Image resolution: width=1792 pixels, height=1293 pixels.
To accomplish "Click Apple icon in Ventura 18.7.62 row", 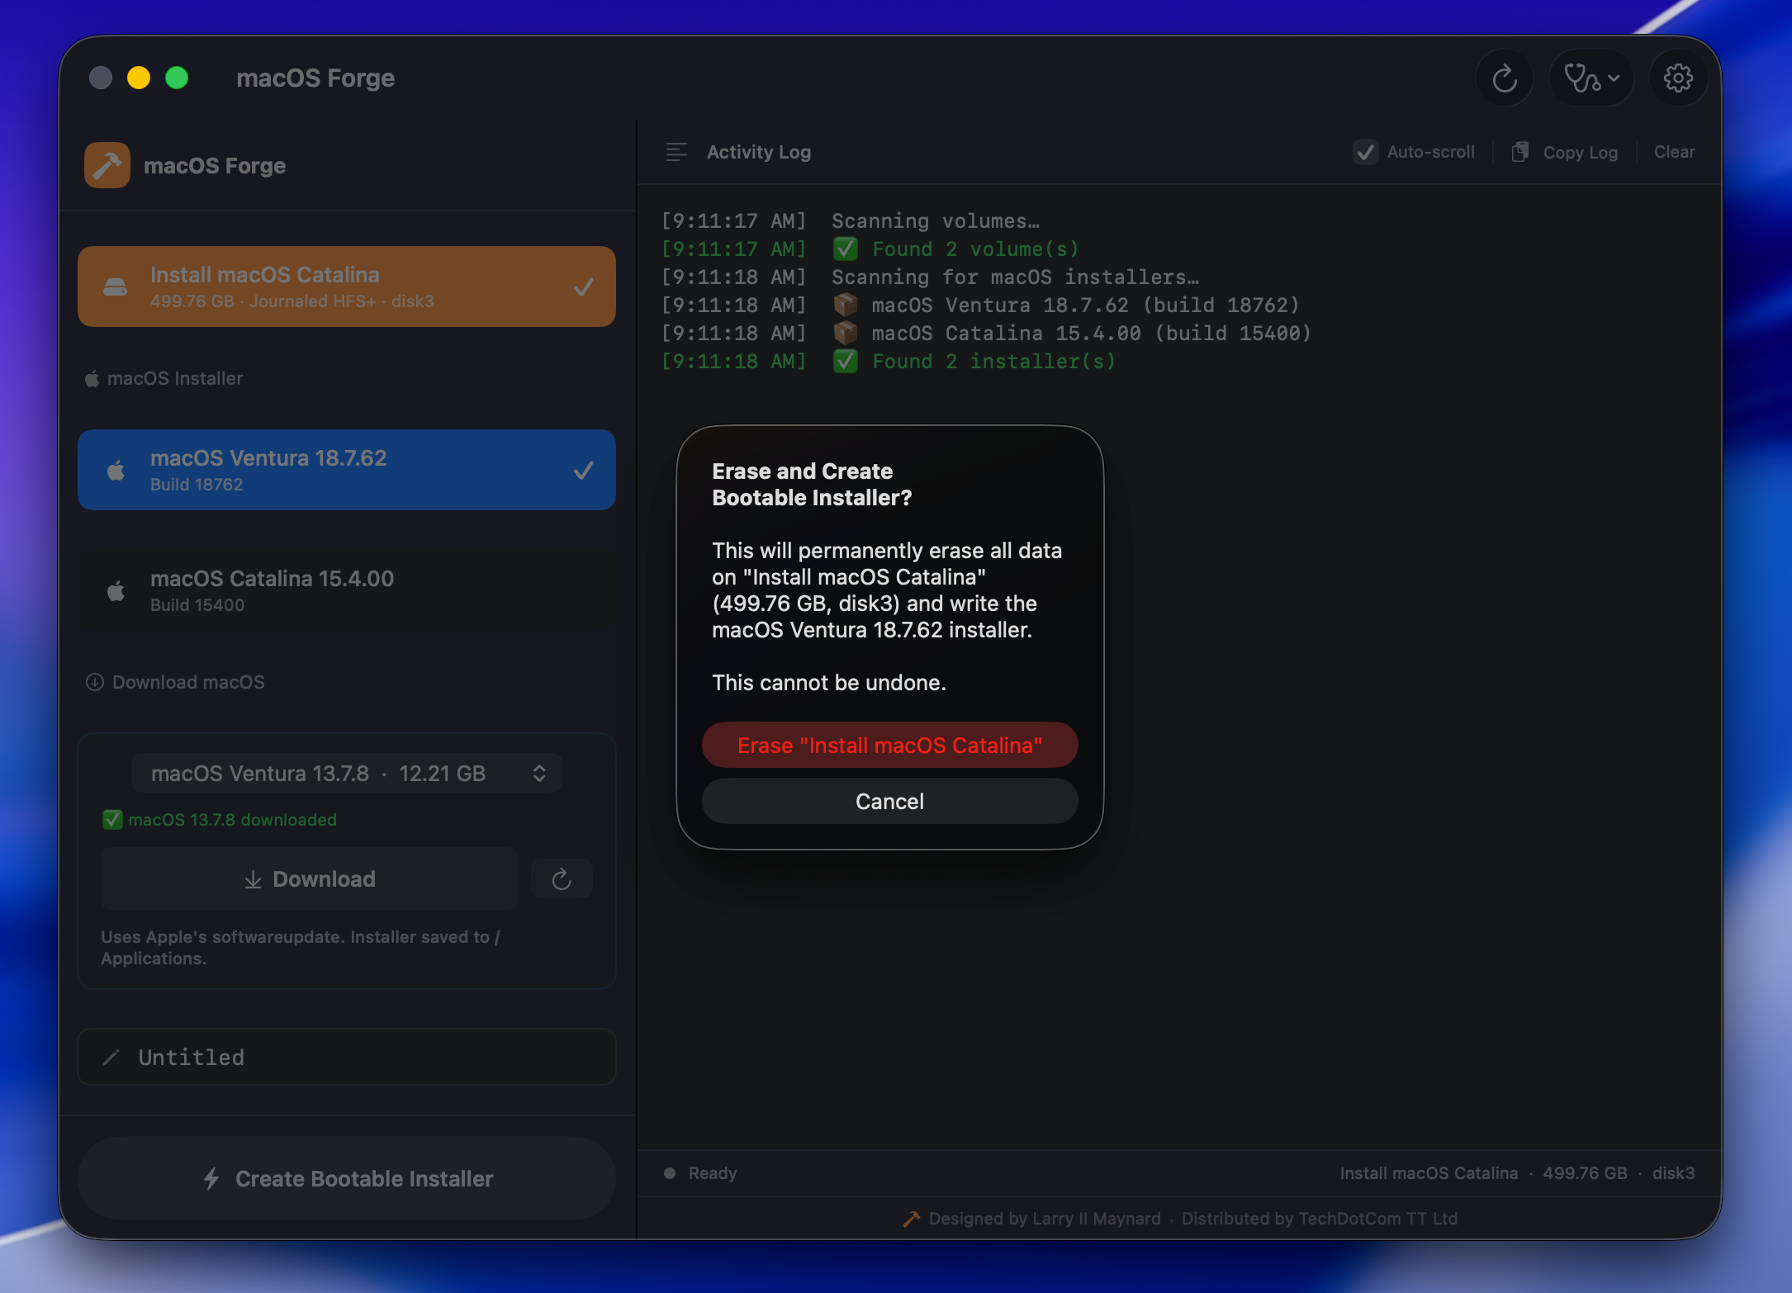I will [x=116, y=470].
